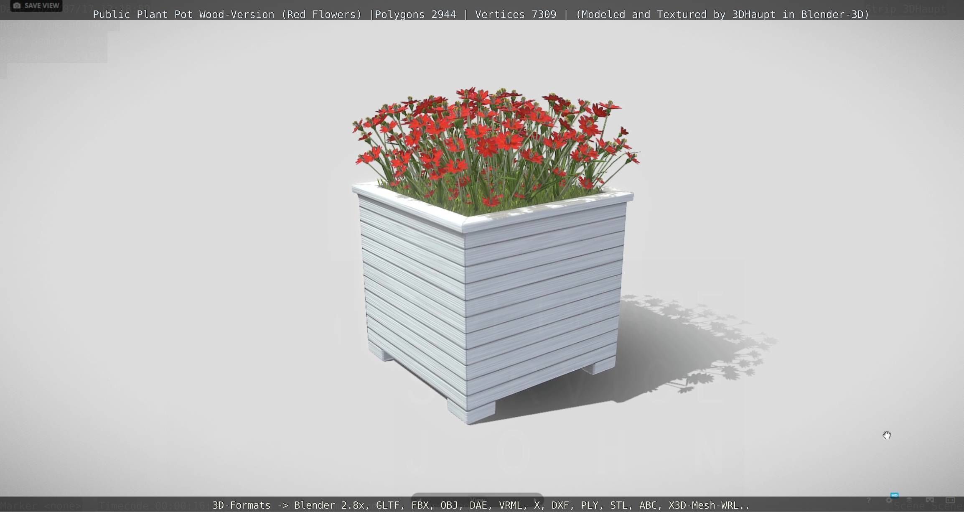Click the SAVE VIEW button

[36, 5]
